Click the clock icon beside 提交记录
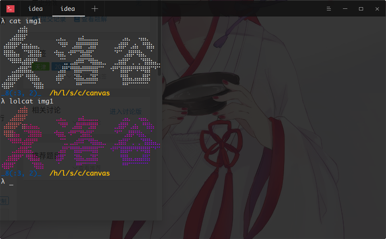Viewport: 386px width, 239px height. click(x=34, y=19)
